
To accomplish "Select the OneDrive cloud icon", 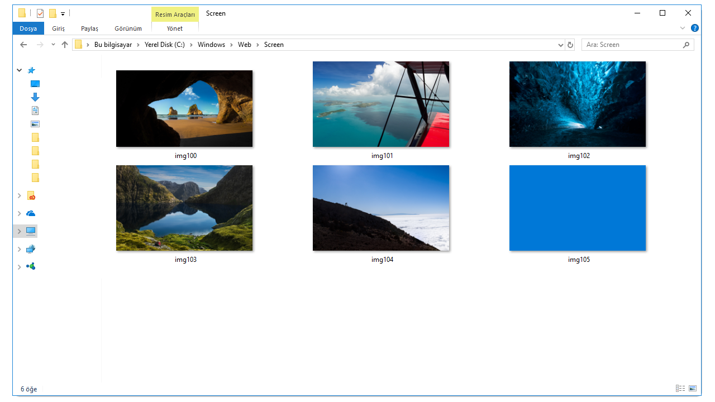I will point(31,213).
